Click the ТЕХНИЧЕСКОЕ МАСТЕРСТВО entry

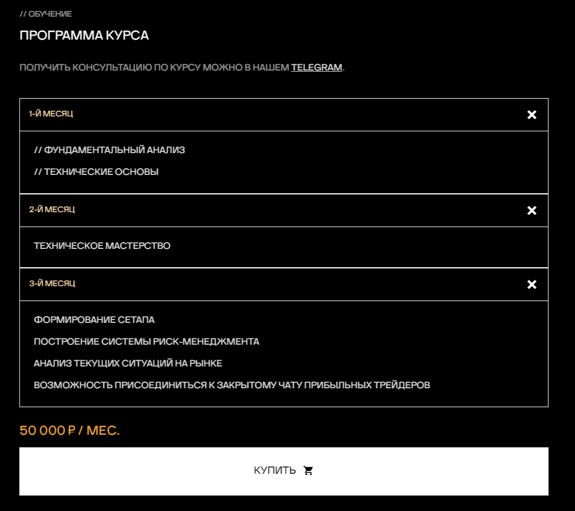[102, 246]
